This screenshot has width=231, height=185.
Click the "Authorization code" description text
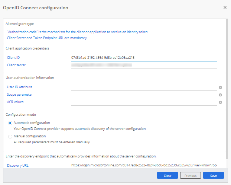78,32
